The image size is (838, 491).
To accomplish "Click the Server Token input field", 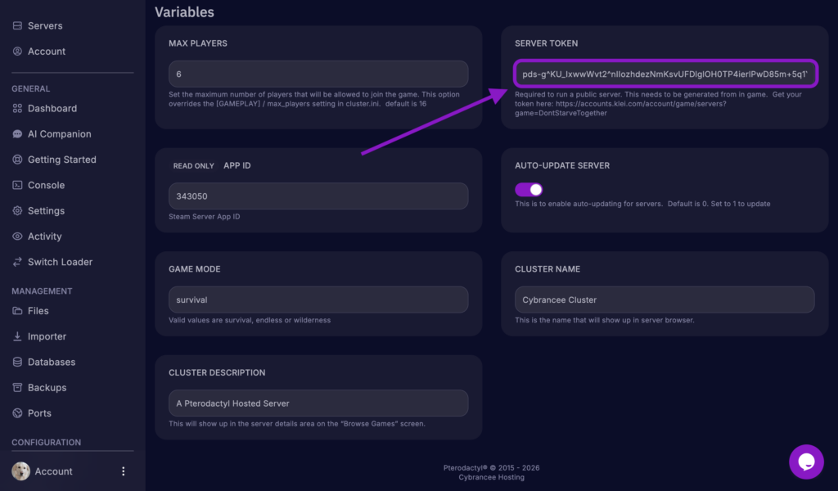I will click(x=665, y=74).
